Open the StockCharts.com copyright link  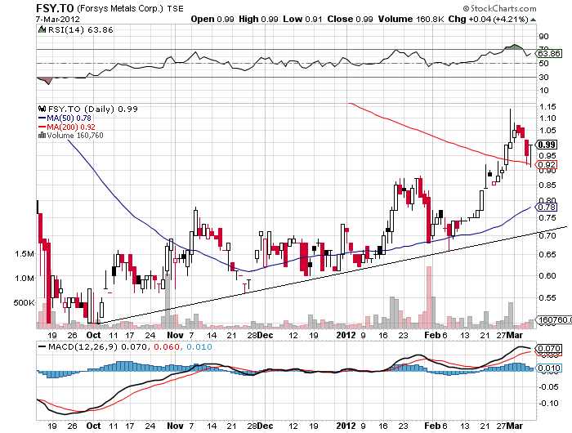pos(499,8)
